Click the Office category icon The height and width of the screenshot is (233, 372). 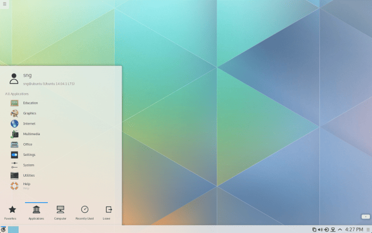[14, 144]
